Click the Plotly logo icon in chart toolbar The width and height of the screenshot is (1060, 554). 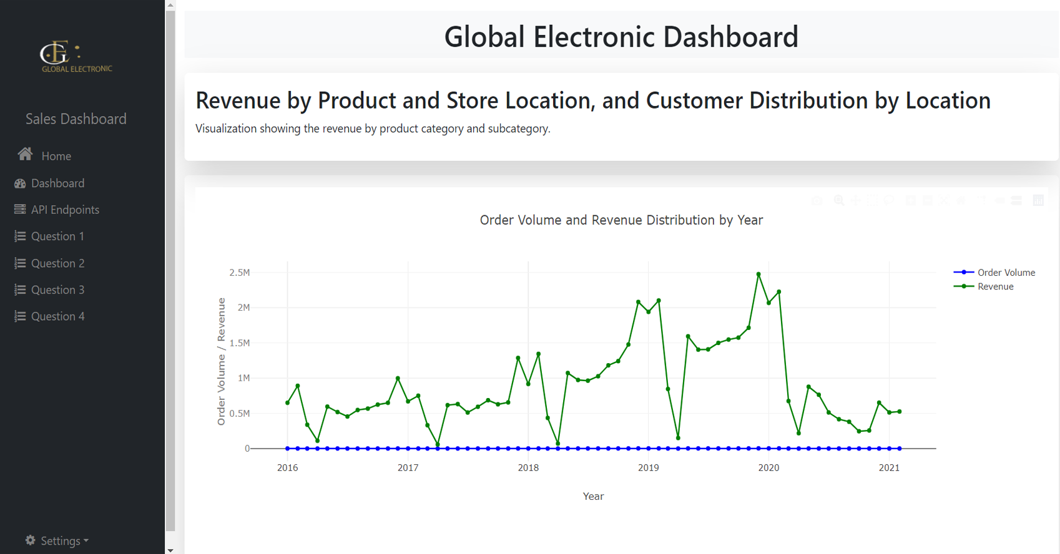coord(1038,200)
